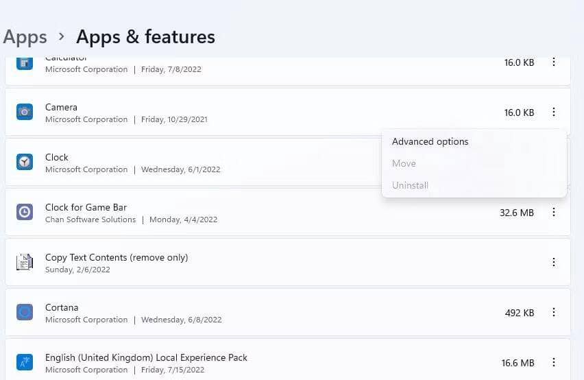The image size is (584, 380).
Task: Select the Cortana app entry name
Action: click(62, 307)
